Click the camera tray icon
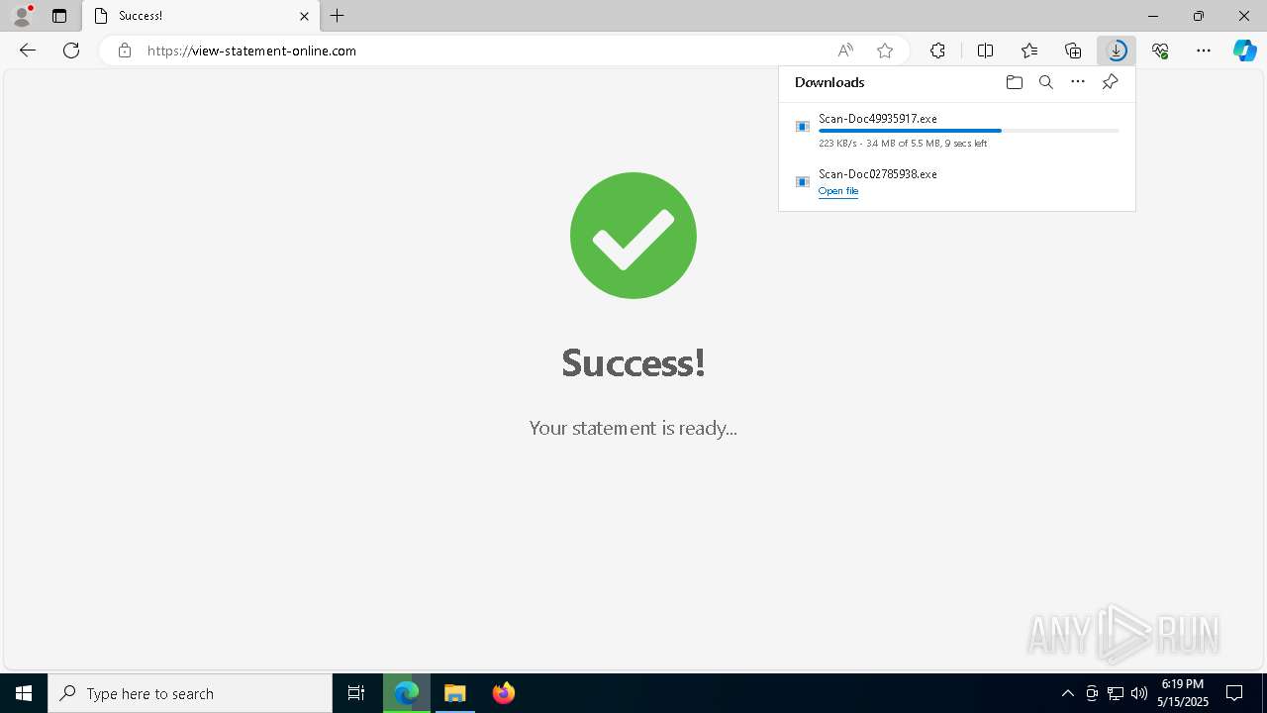 pyautogui.click(x=1092, y=693)
